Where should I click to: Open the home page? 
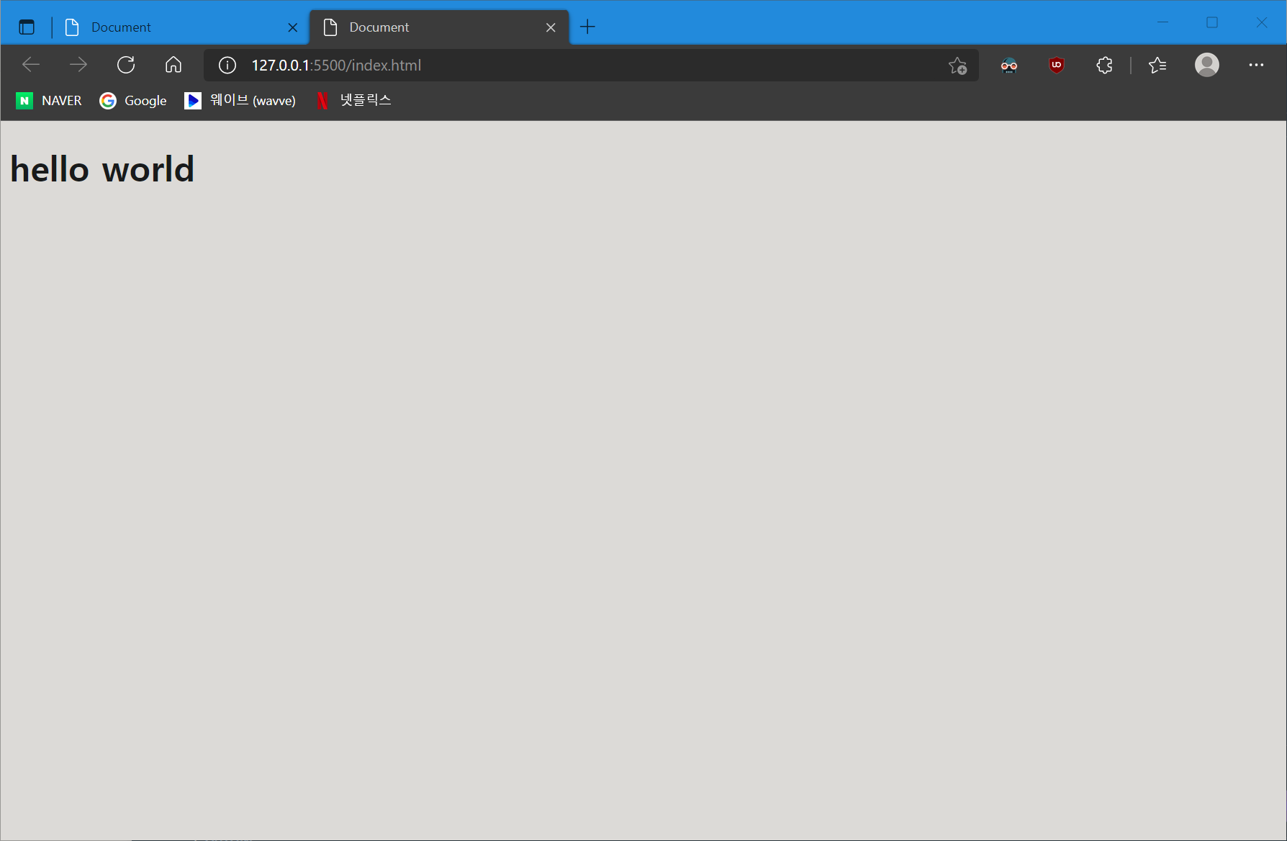(173, 65)
